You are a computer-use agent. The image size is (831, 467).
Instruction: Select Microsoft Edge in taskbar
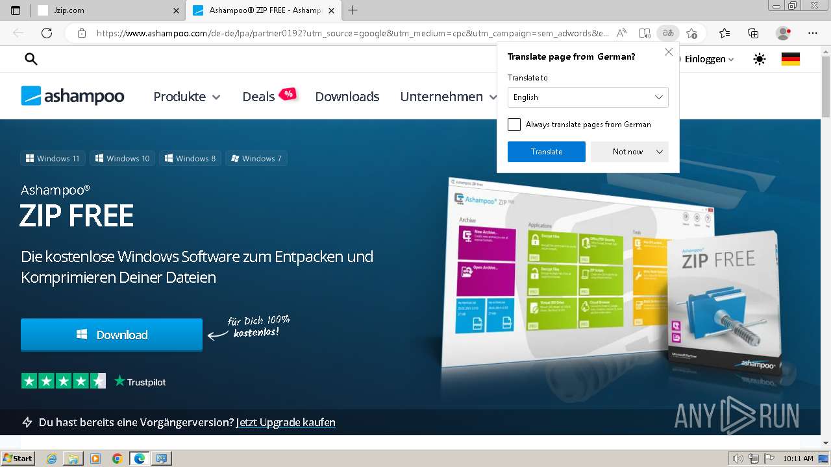pos(140,459)
